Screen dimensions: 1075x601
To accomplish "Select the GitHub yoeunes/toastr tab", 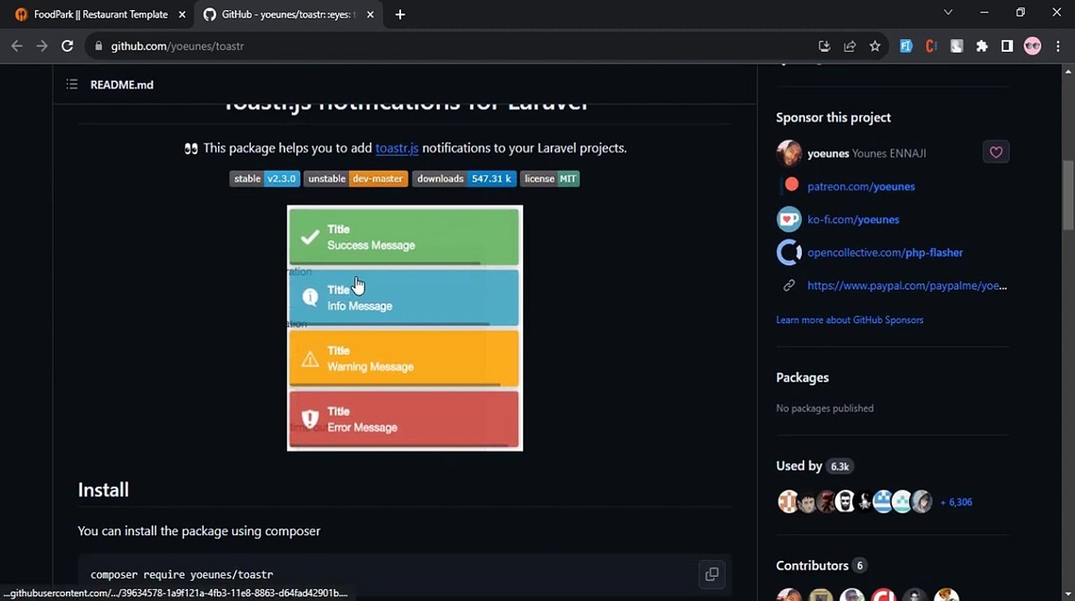I will click(x=286, y=14).
